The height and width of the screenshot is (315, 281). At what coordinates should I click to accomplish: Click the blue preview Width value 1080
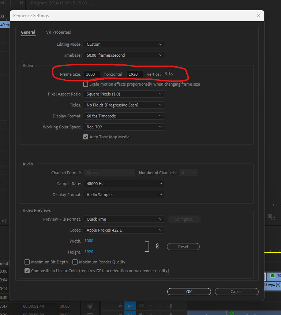click(89, 241)
